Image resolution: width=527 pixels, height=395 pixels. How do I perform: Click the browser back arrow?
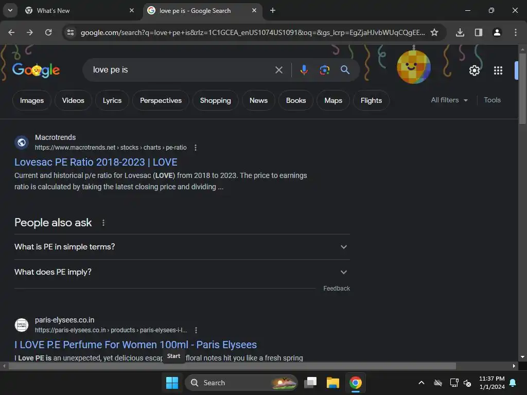click(x=11, y=32)
